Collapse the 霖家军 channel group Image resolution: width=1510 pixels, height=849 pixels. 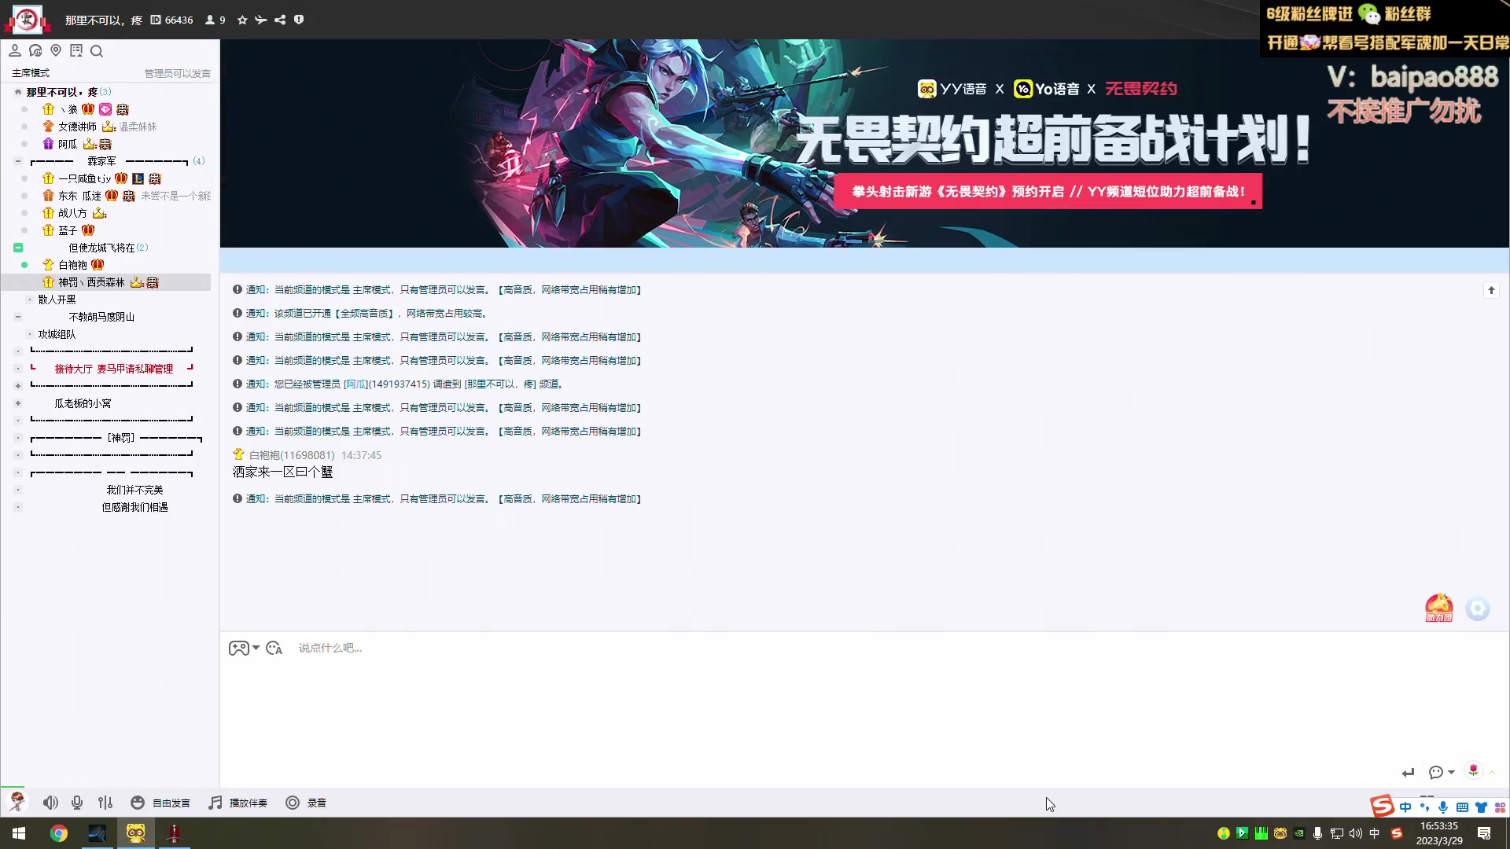(x=18, y=161)
